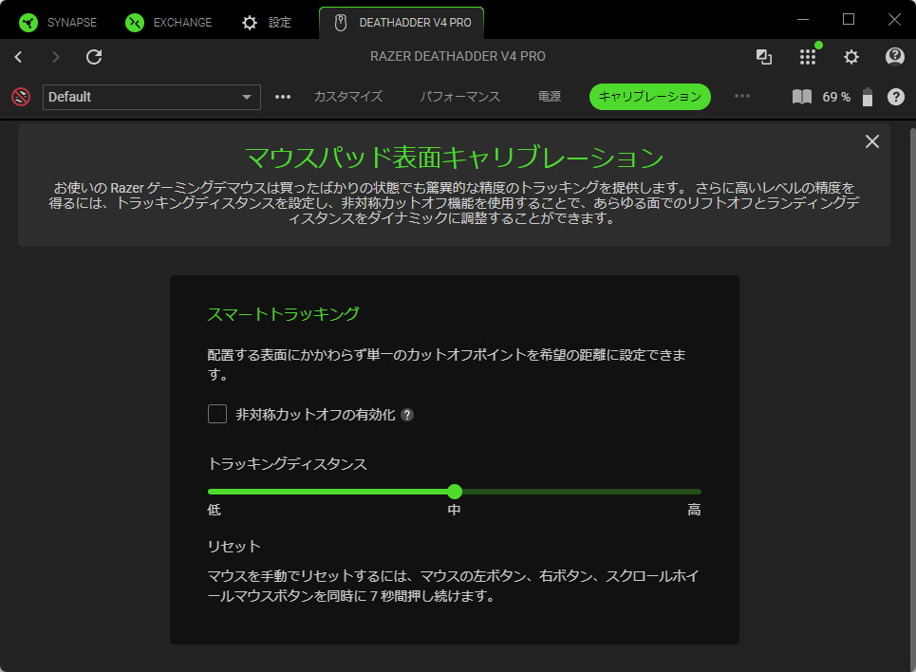Click the Exchange logo icon
The image size is (916, 672).
pos(135,23)
